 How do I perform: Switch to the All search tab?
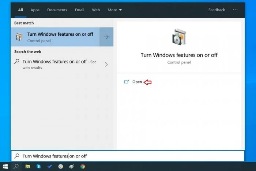(20, 10)
